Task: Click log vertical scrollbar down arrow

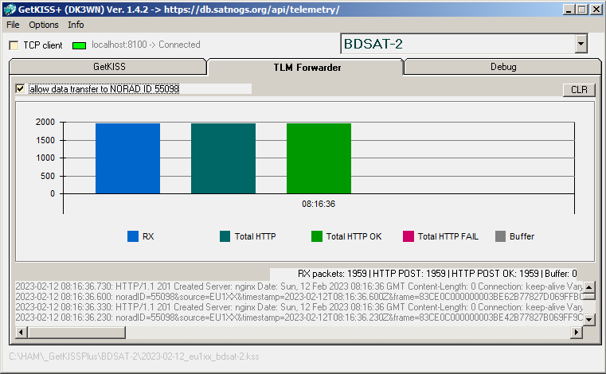Action: point(588,320)
